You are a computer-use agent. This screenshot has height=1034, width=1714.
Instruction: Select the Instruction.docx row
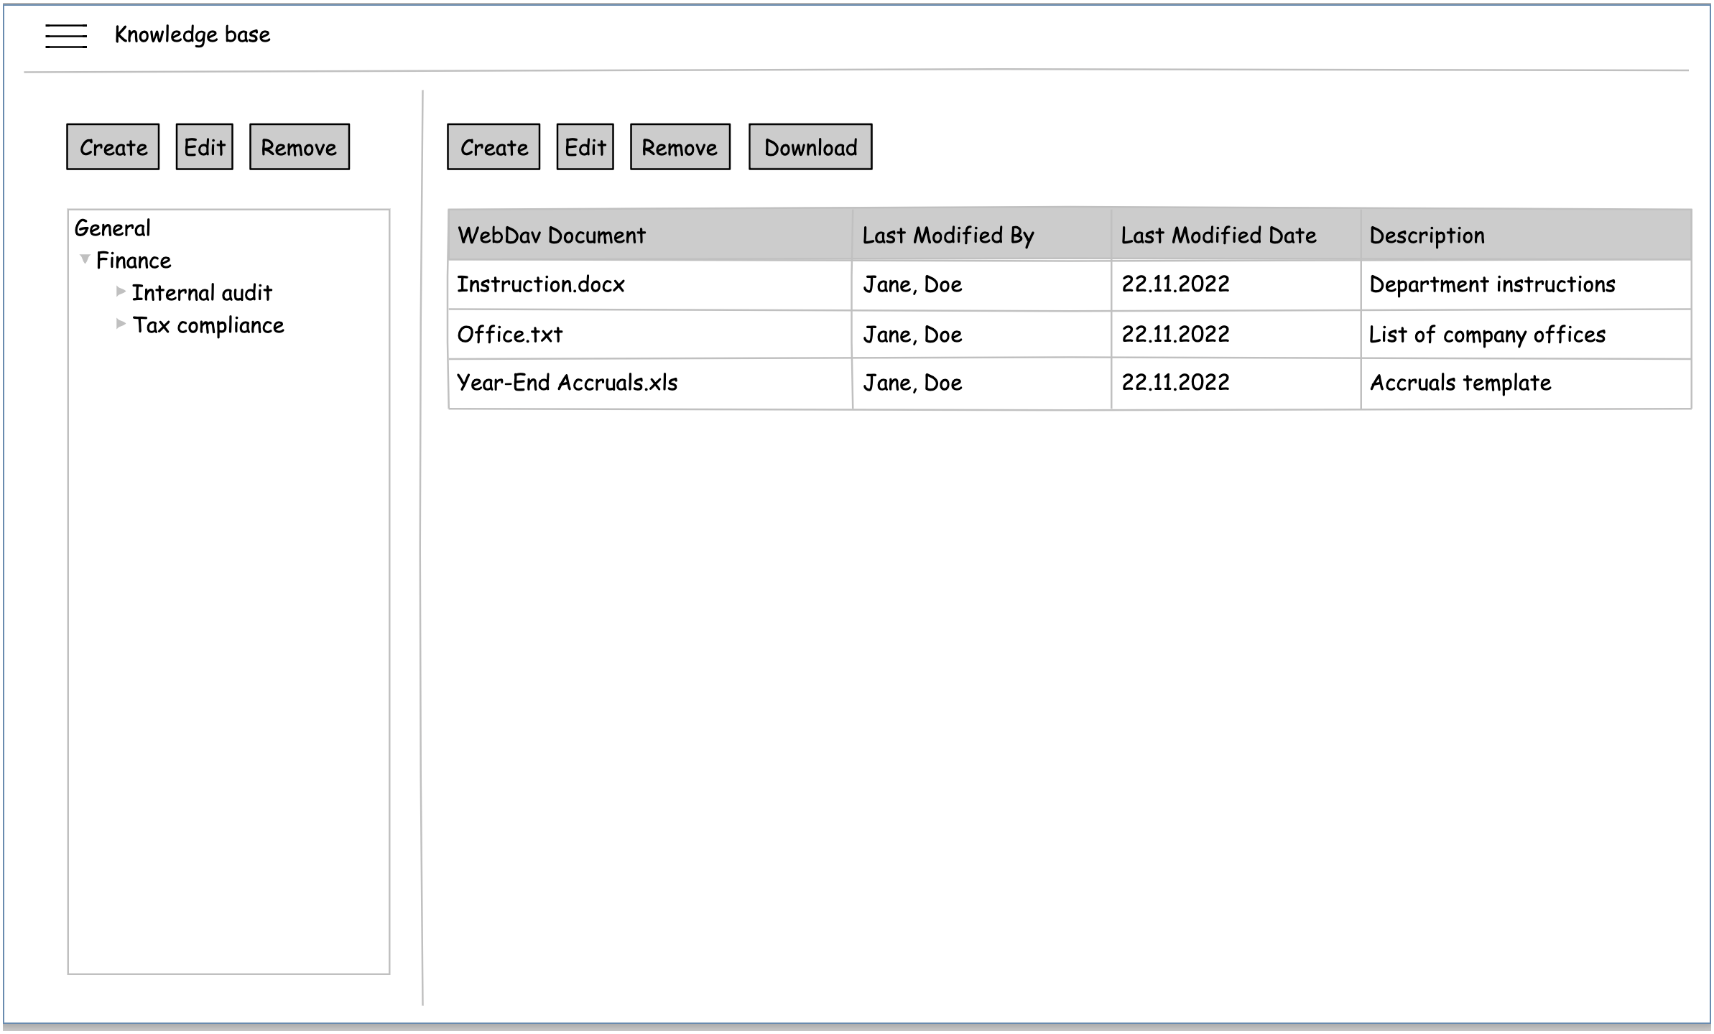coord(647,284)
